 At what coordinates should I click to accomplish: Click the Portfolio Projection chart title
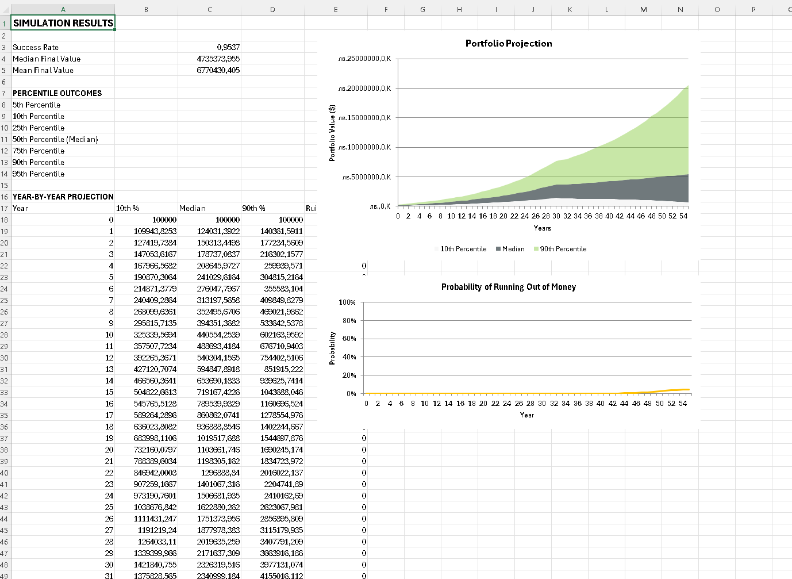pyautogui.click(x=508, y=43)
